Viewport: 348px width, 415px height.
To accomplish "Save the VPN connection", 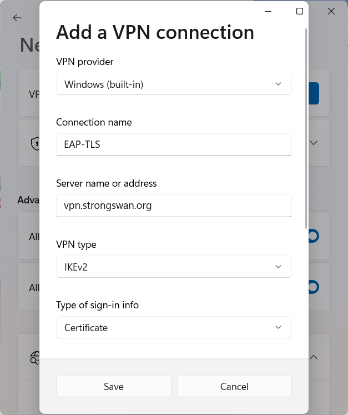I will click(114, 387).
